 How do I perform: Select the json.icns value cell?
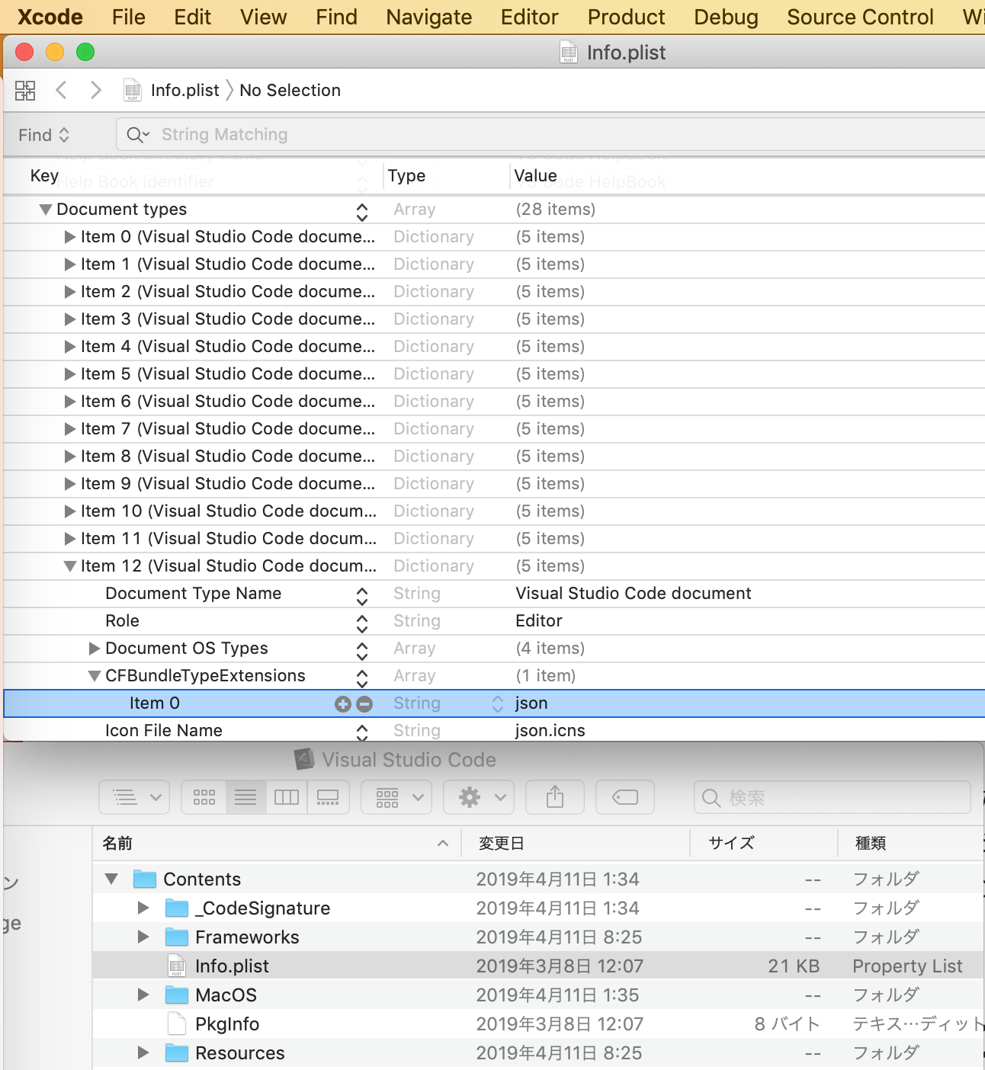click(x=550, y=731)
